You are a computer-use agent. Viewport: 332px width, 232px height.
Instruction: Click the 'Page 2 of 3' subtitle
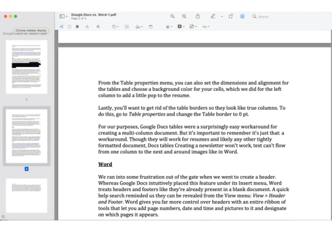click(x=78, y=18)
